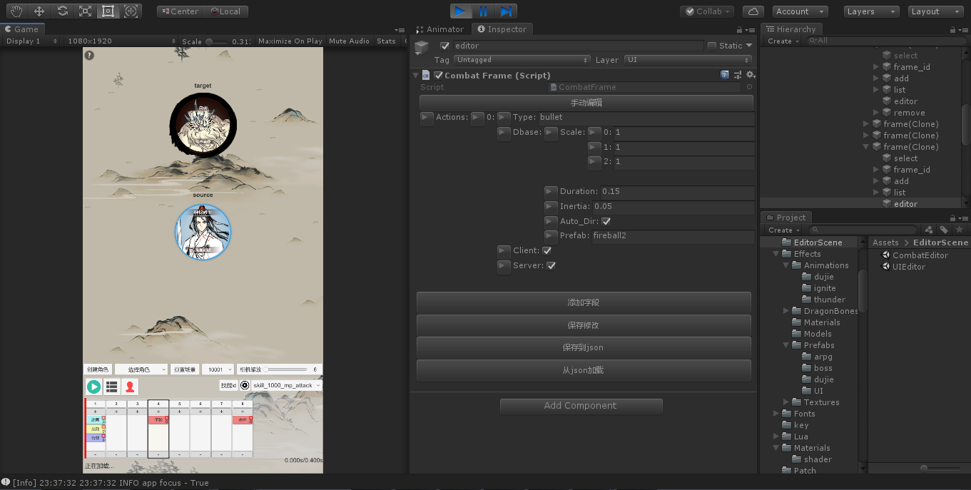Open the Layers dropdown

871,11
